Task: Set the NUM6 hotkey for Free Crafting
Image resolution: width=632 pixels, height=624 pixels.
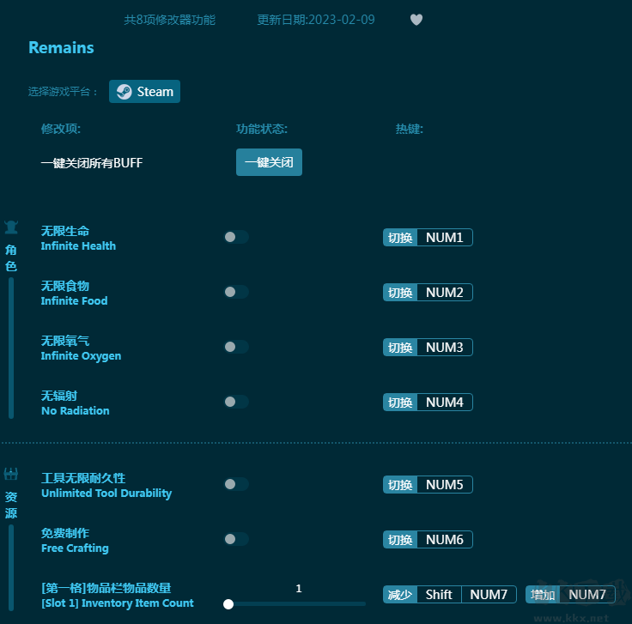Action: tap(444, 540)
